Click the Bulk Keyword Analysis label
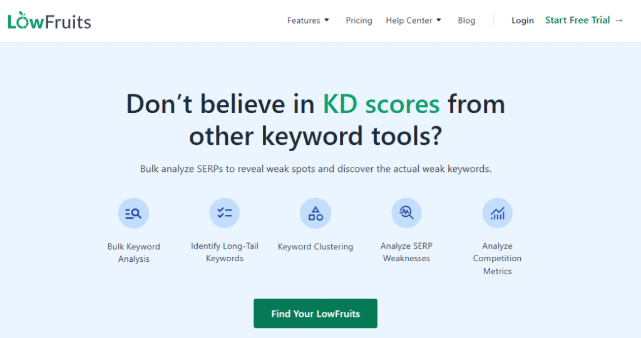641x338 pixels. [x=133, y=252]
